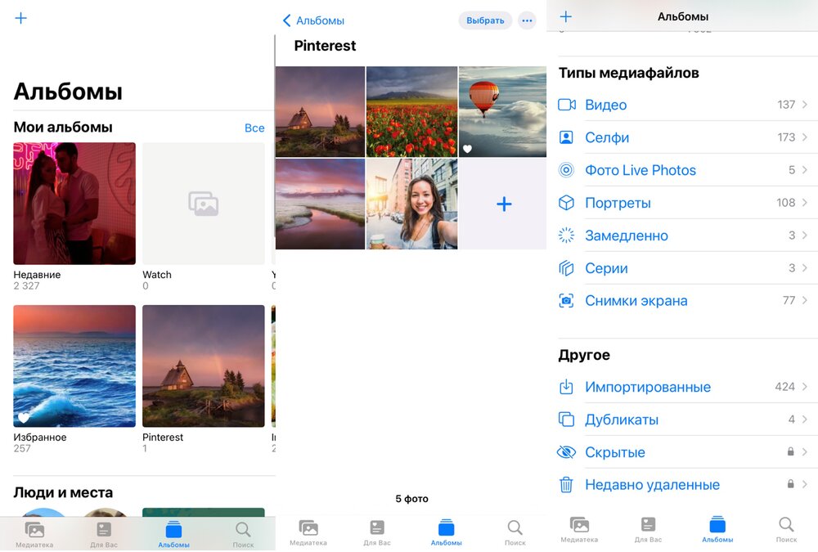Tap the Недавно удаленные trash icon
The width and height of the screenshot is (818, 552).
point(567,485)
